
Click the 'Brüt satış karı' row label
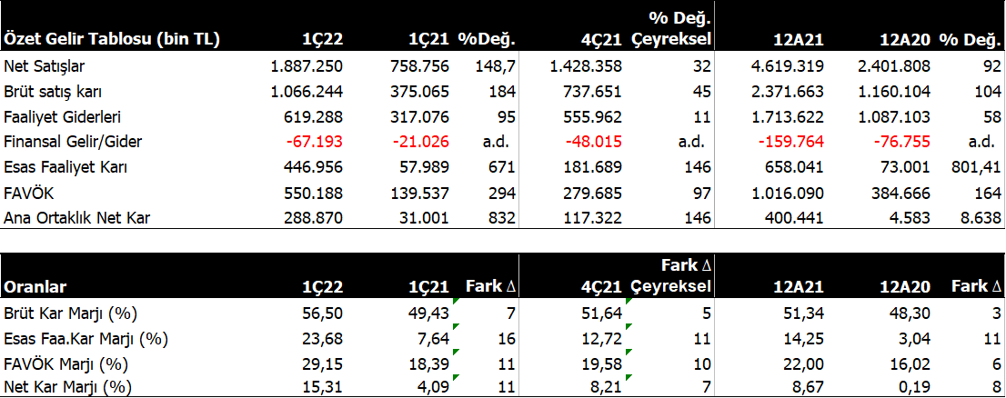pyautogui.click(x=53, y=91)
